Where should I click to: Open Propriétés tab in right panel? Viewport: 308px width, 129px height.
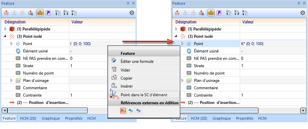[x=245, y=118]
